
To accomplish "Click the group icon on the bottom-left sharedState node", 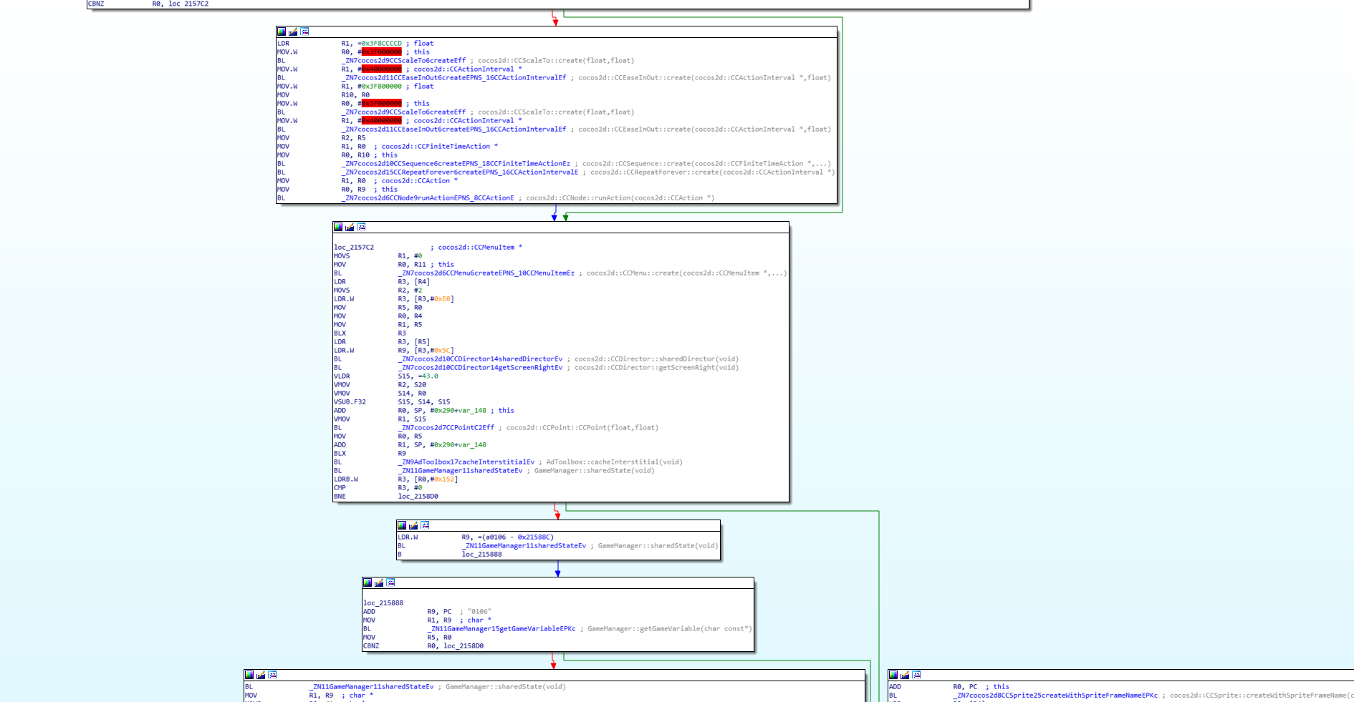I will point(272,675).
